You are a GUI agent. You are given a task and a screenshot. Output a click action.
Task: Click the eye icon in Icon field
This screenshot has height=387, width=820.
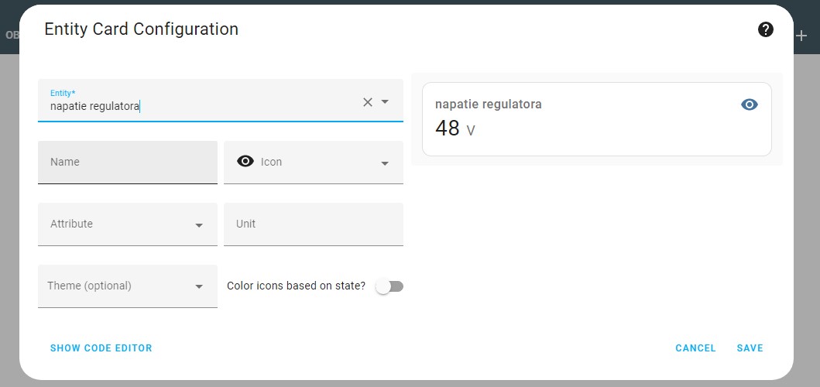pyautogui.click(x=245, y=162)
